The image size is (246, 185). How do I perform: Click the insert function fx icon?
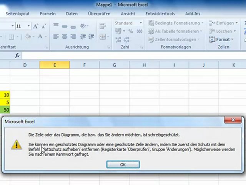[x=17, y=56]
